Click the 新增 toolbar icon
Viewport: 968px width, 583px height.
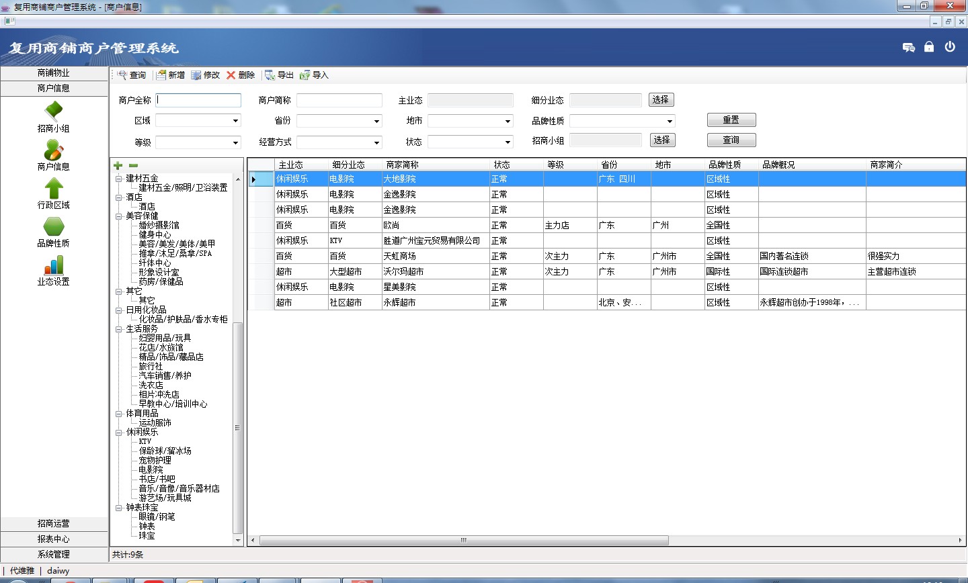[161, 75]
